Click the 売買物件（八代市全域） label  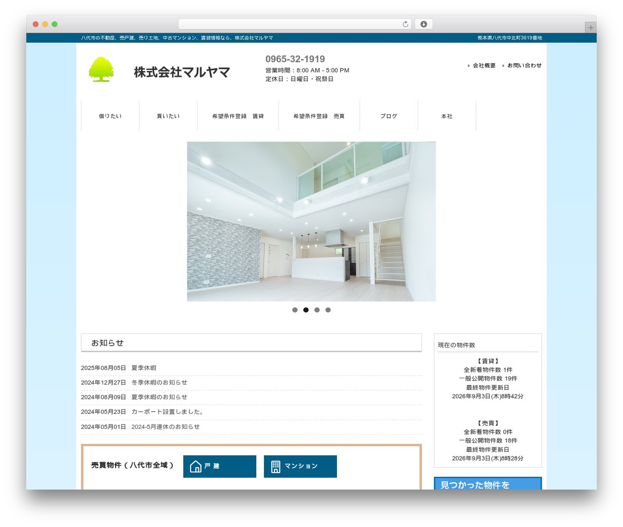tap(132, 465)
